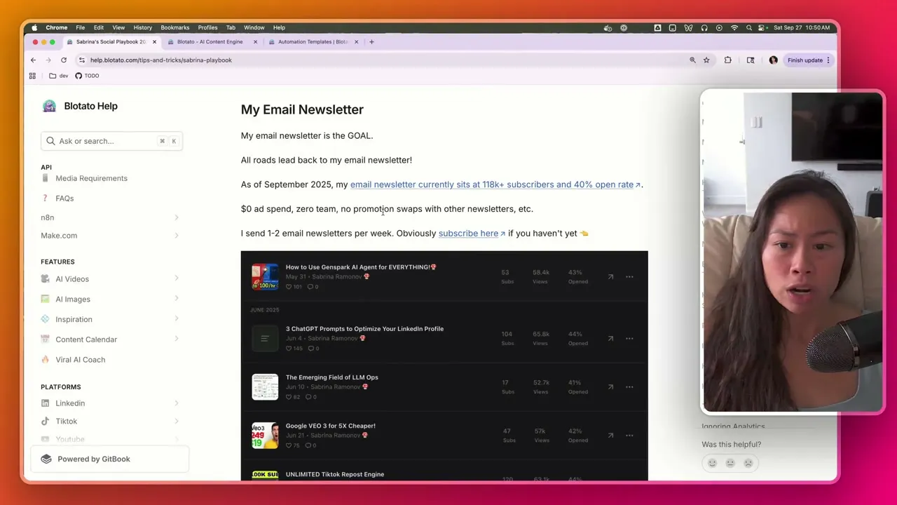897x505 pixels.
Task: Bookmark this page with the star icon
Action: coord(706,60)
